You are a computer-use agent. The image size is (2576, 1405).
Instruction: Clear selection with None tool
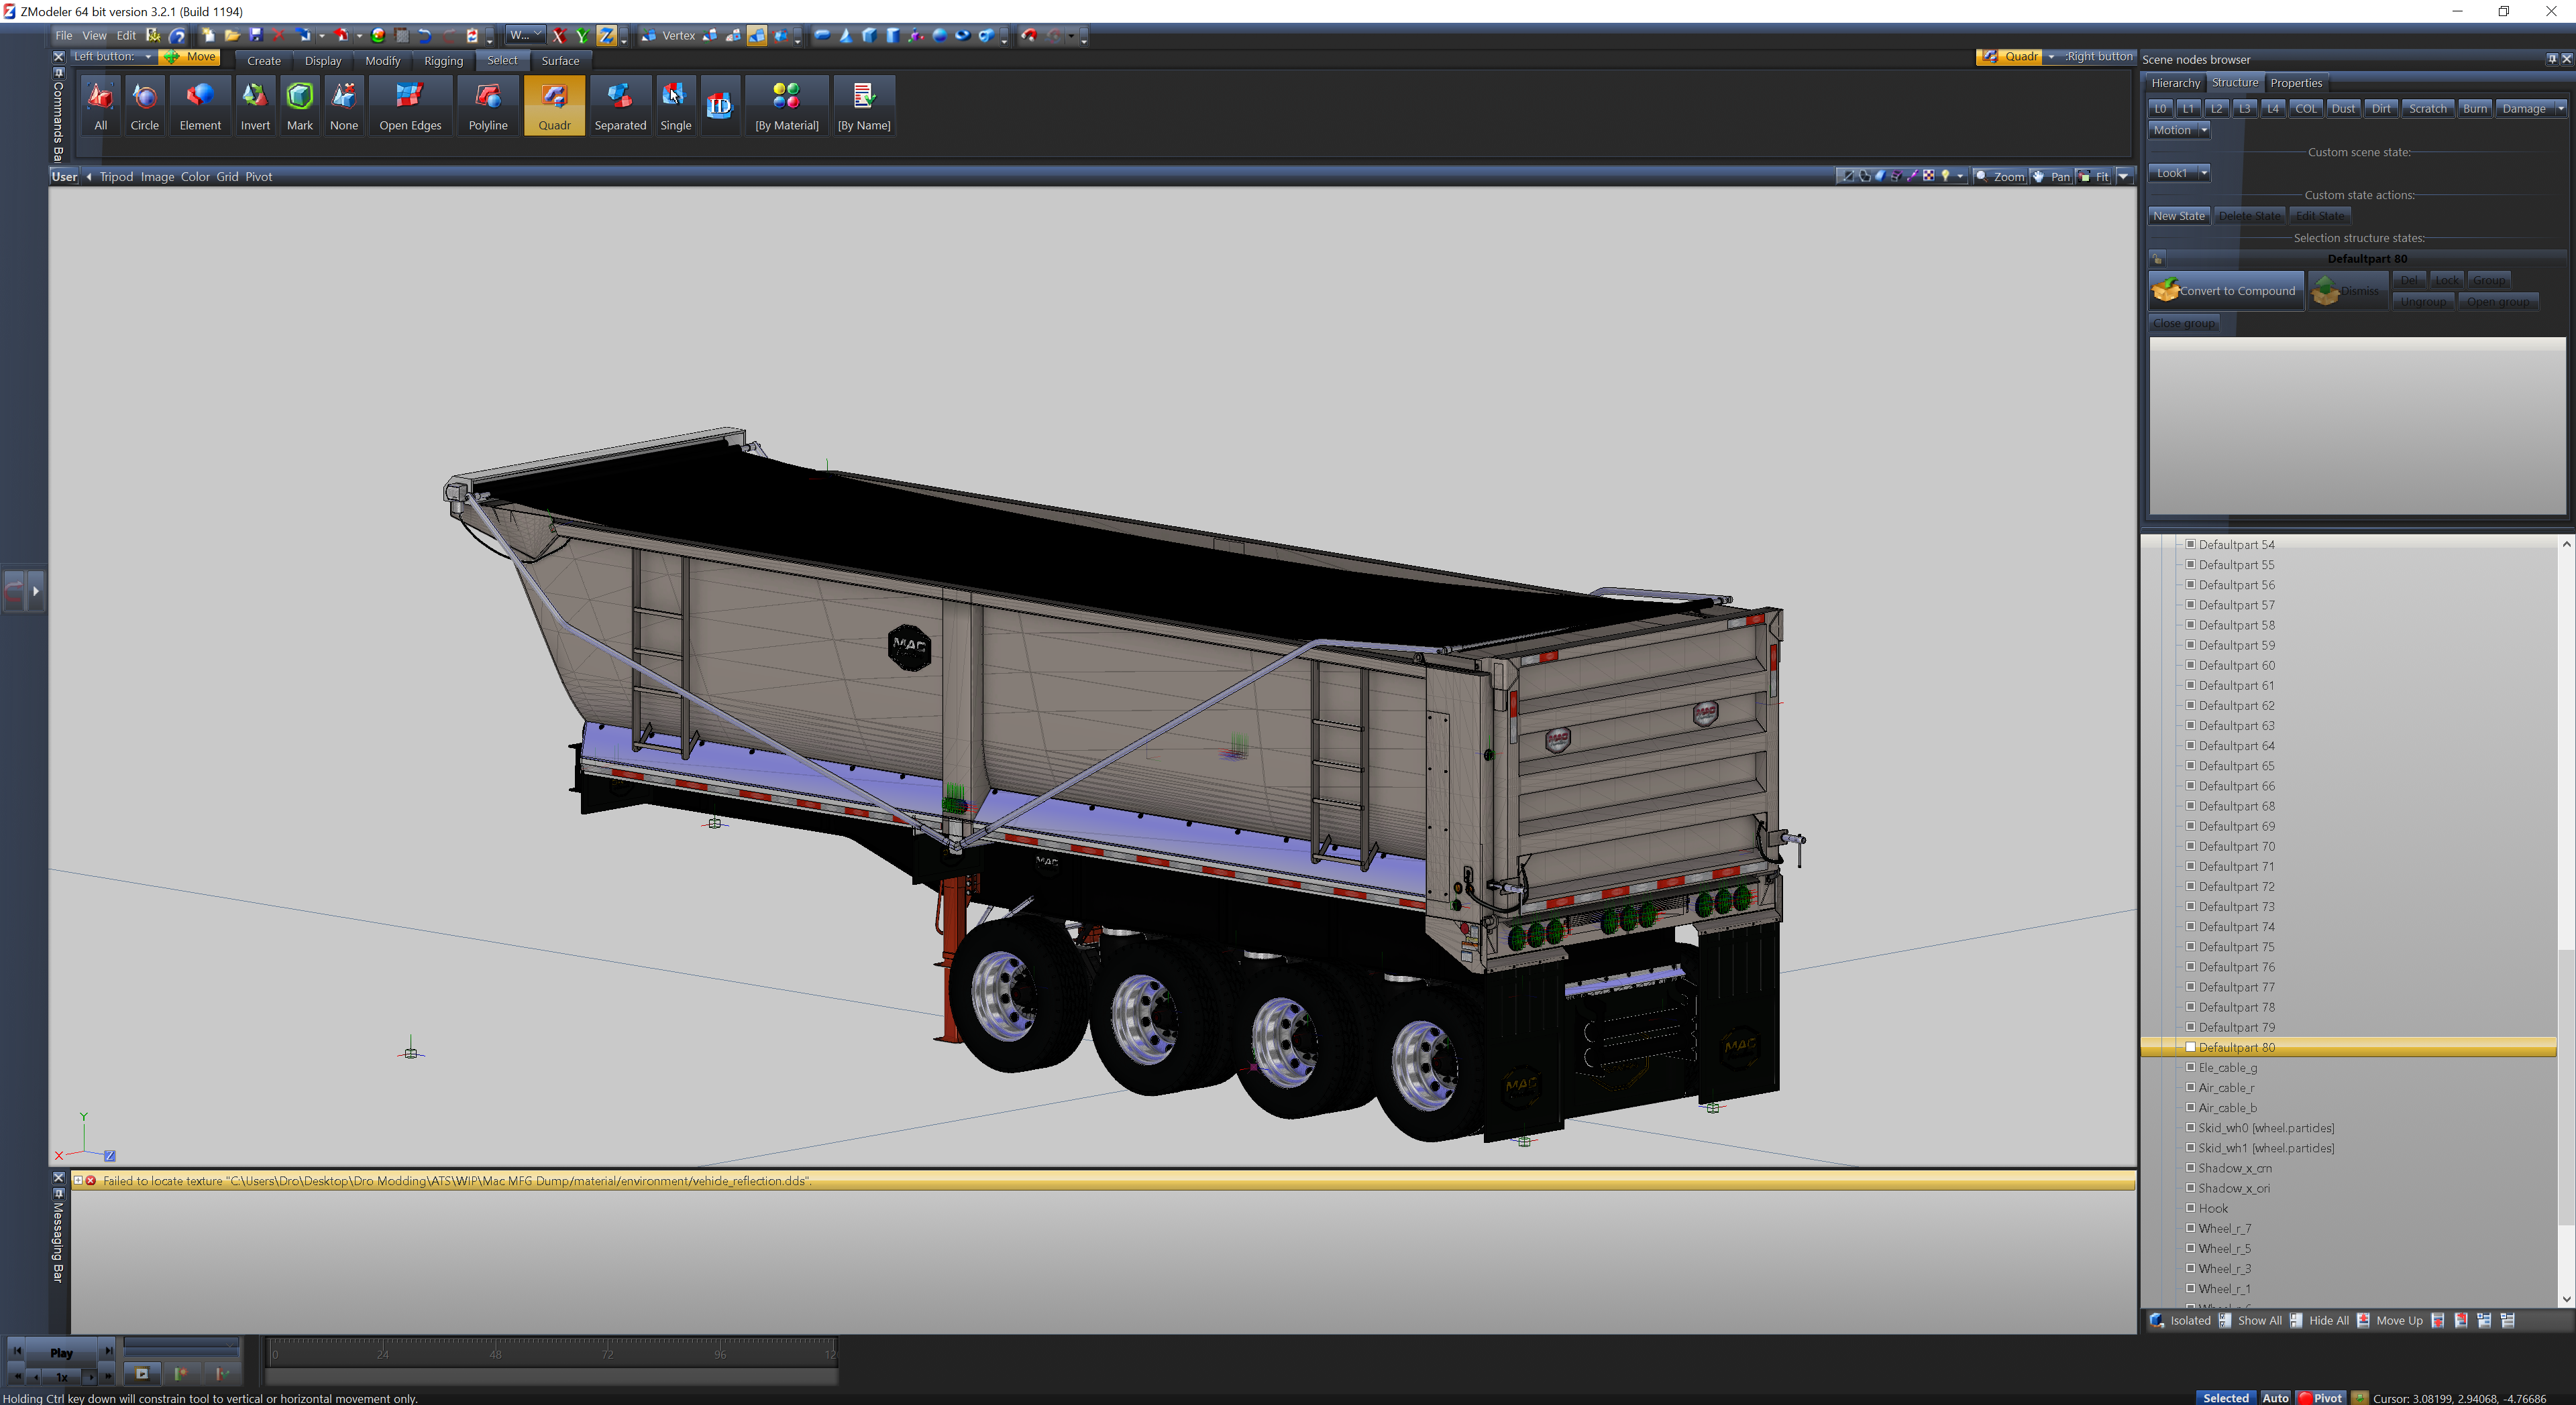344,105
